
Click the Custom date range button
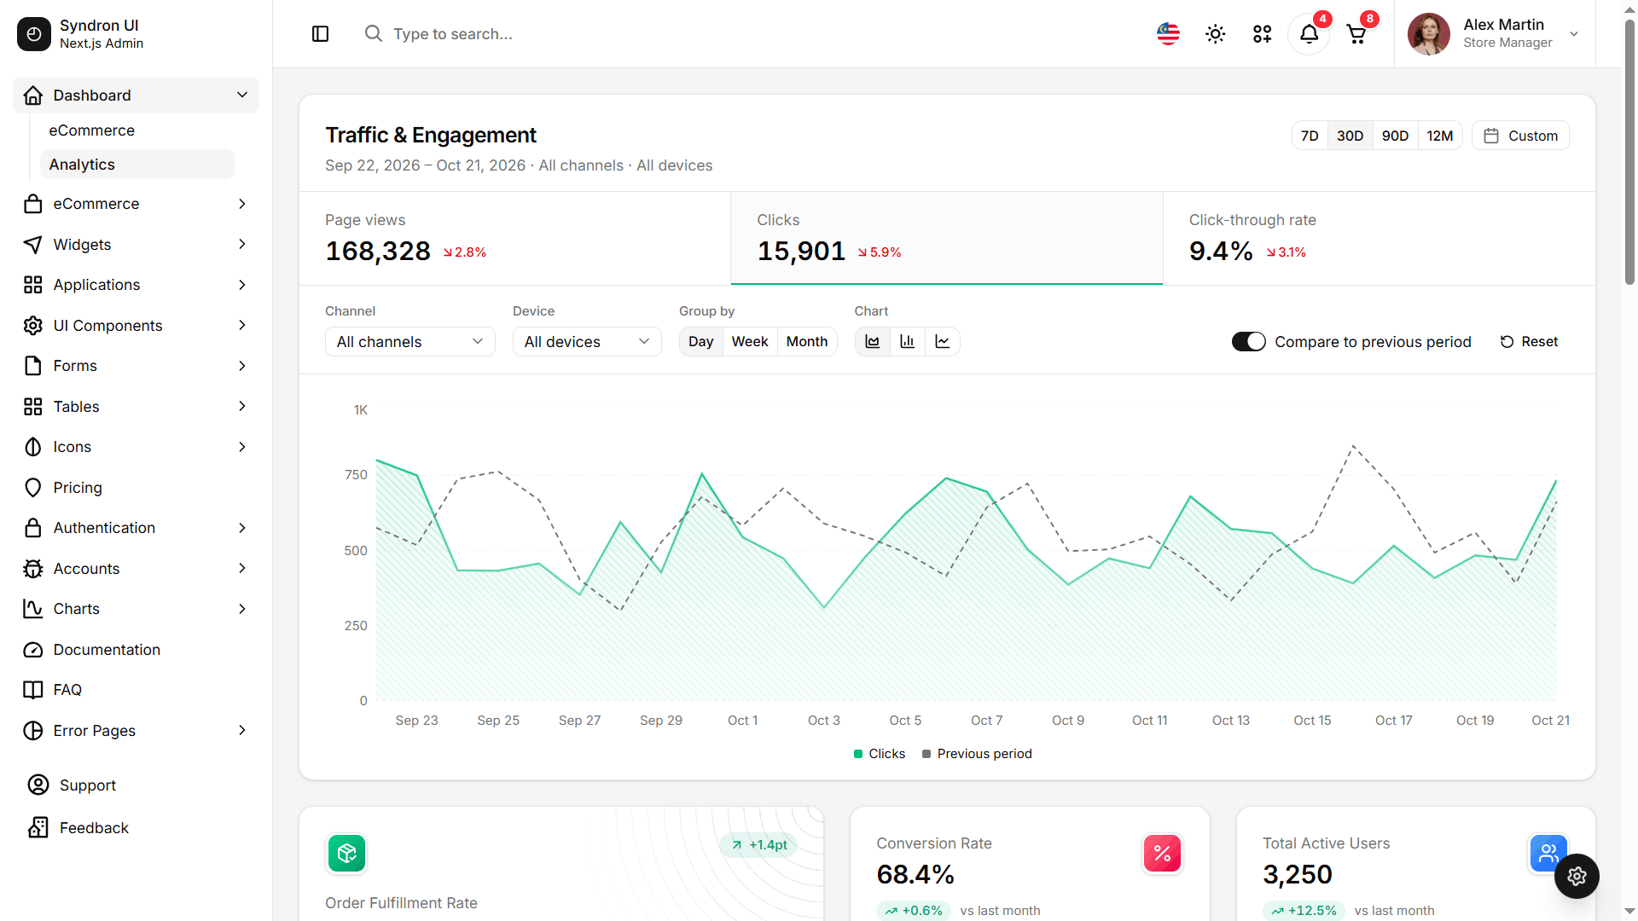(x=1520, y=136)
